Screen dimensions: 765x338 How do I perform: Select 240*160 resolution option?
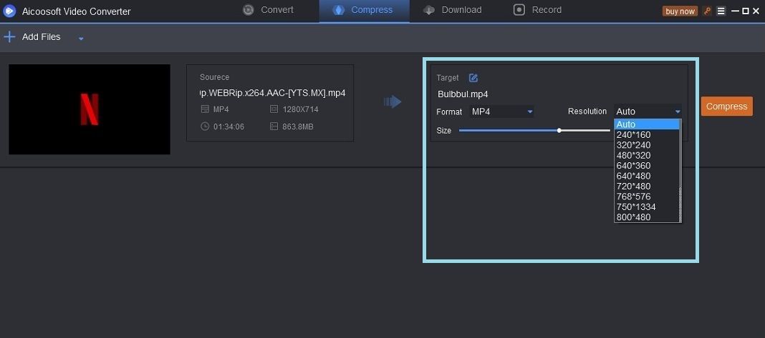pos(633,134)
